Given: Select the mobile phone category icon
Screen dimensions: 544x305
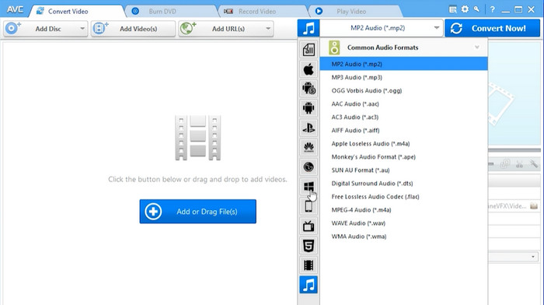Looking at the screenshot, I should pos(309,206).
